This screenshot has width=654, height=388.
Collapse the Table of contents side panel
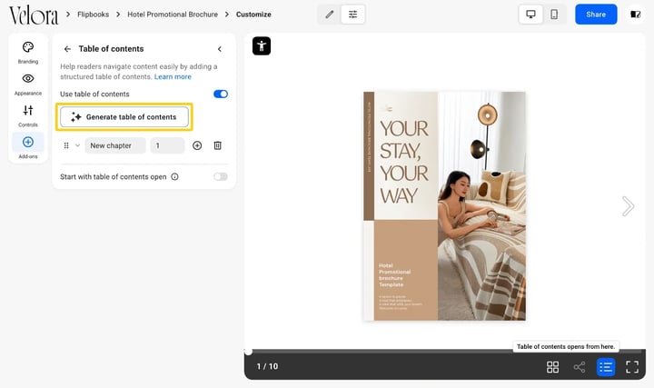[220, 49]
